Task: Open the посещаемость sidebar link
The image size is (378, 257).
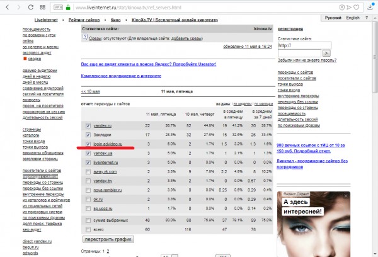Action: pos(37,30)
